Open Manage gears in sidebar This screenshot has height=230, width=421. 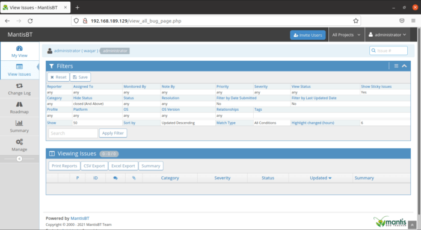point(19,145)
